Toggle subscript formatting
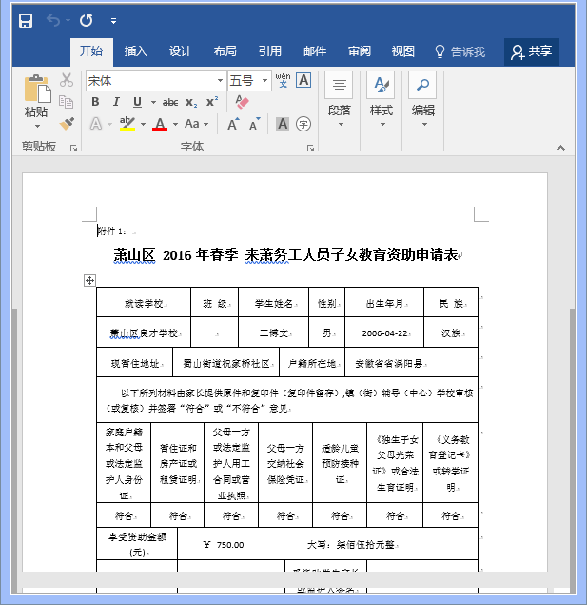Image resolution: width=587 pixels, height=605 pixels. (x=191, y=102)
